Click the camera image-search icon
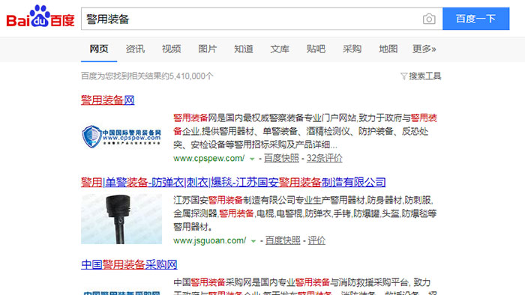The image size is (525, 295). click(x=429, y=19)
